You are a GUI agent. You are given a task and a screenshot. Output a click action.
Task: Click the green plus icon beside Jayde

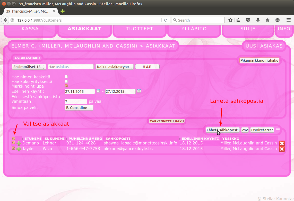[19, 149]
